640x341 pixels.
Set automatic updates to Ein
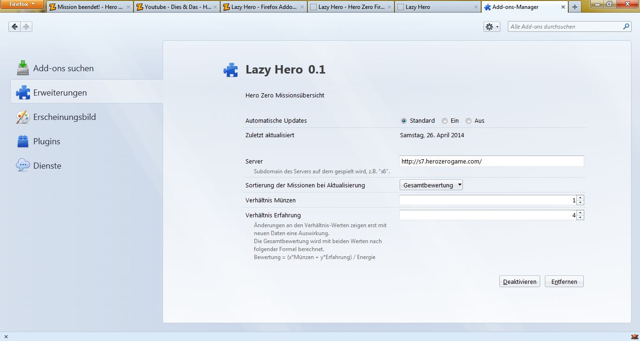point(445,121)
